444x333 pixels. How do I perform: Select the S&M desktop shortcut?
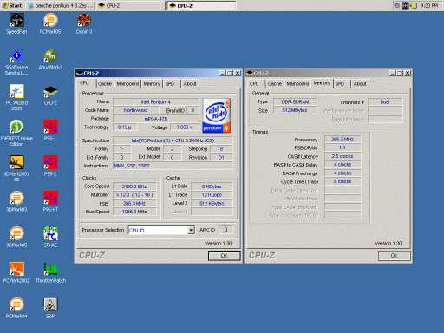50,308
